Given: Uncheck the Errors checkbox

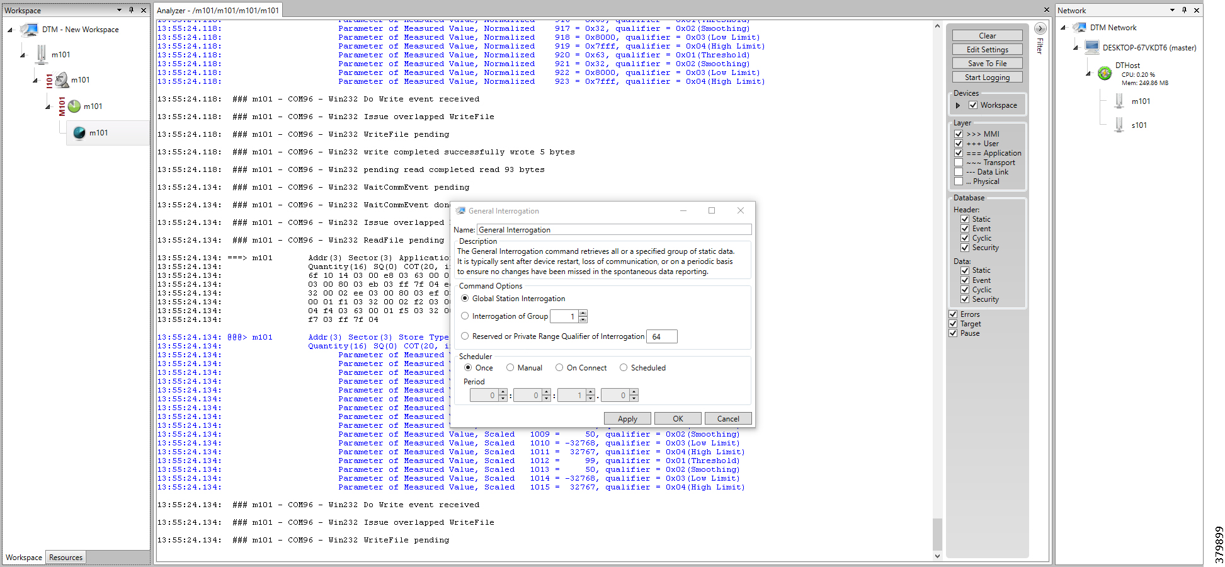Looking at the screenshot, I should [953, 314].
